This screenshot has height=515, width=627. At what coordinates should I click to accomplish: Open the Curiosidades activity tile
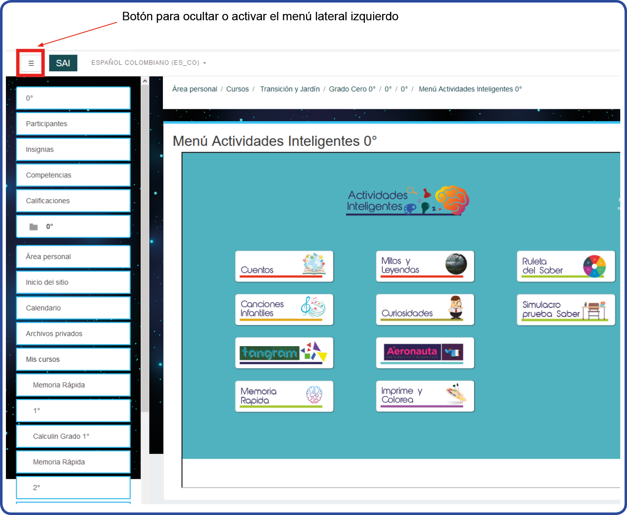click(425, 309)
